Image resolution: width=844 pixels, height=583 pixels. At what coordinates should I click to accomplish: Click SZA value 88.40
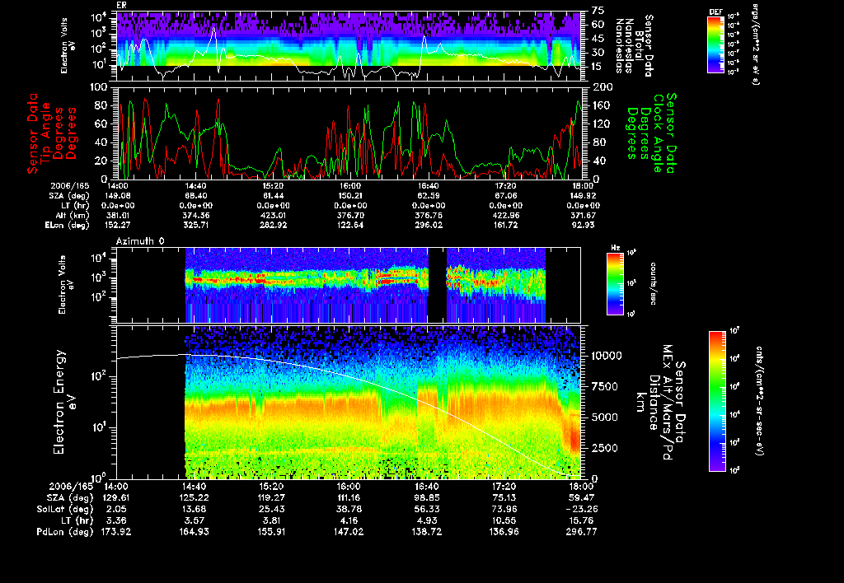(196, 196)
